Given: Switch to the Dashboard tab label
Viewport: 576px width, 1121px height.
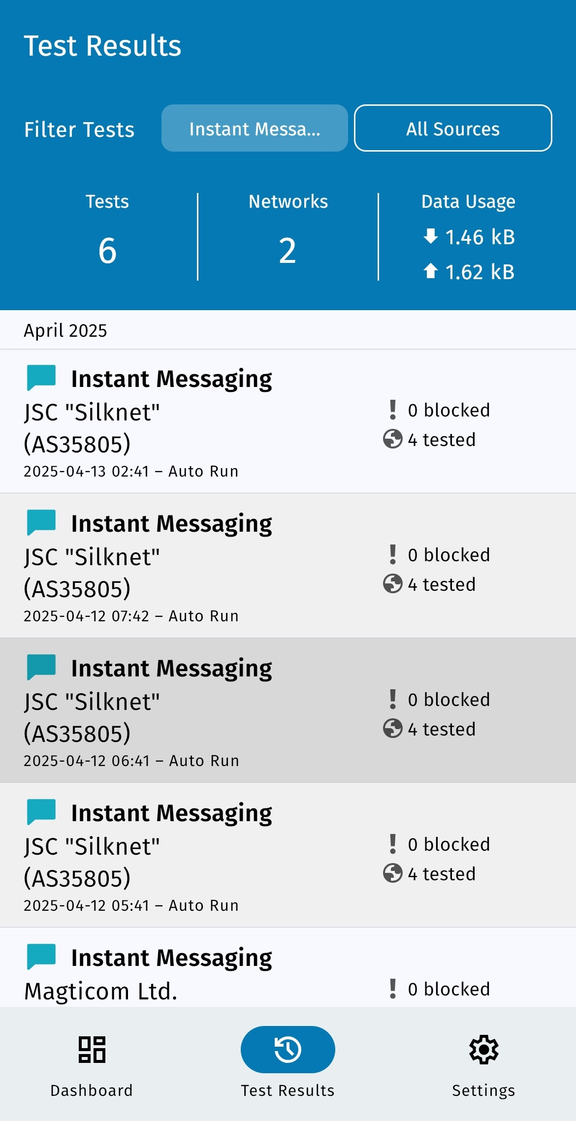Looking at the screenshot, I should coord(92,1090).
